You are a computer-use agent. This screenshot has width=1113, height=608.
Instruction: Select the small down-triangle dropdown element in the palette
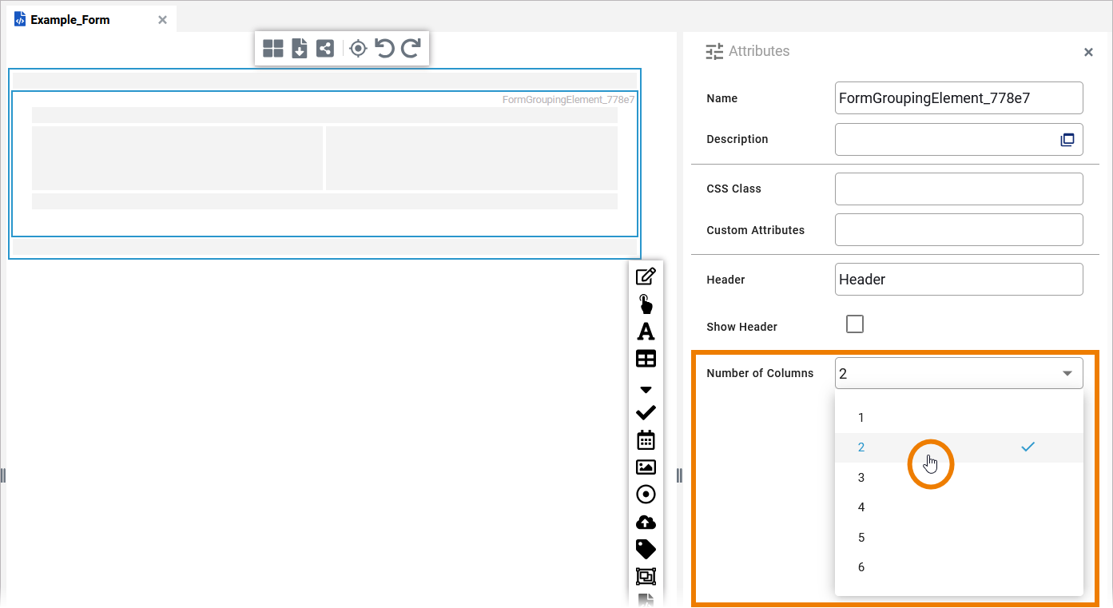[x=646, y=390]
